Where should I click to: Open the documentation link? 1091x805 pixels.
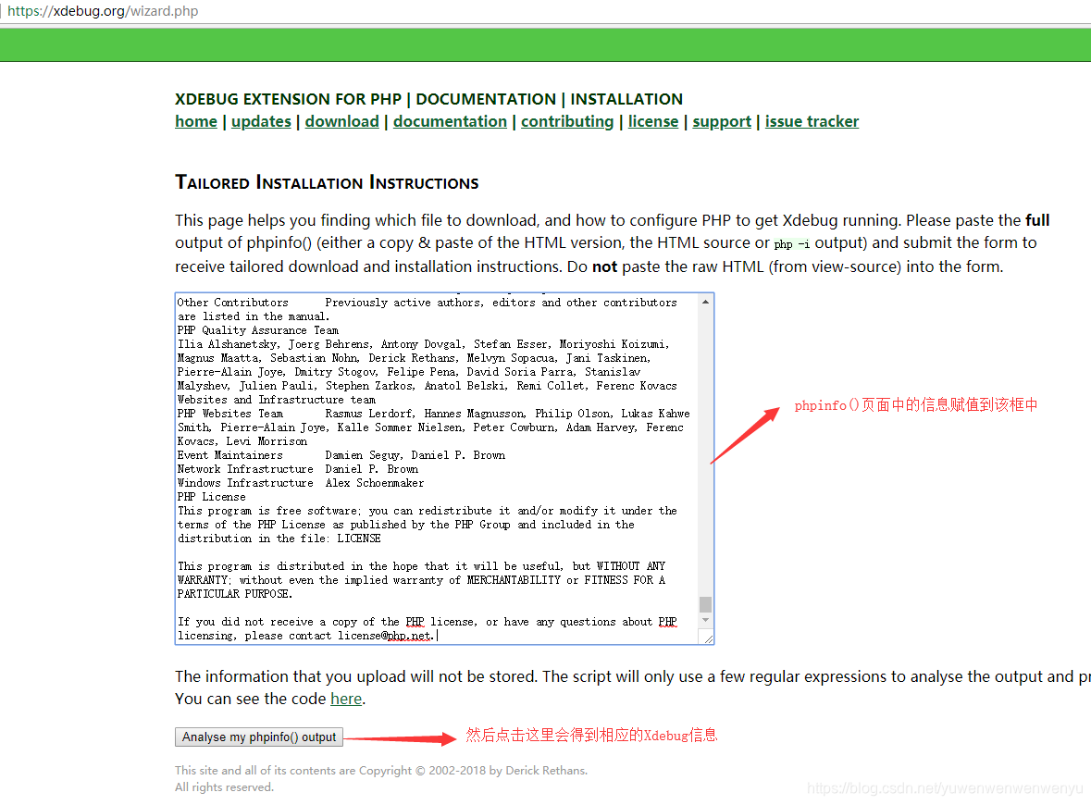click(450, 122)
